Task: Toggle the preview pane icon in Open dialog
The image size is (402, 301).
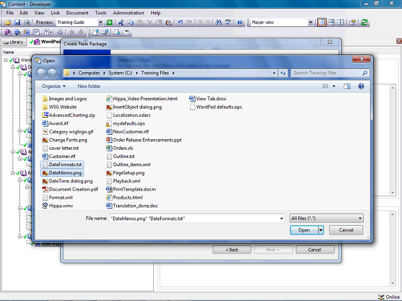Action: pyautogui.click(x=347, y=87)
